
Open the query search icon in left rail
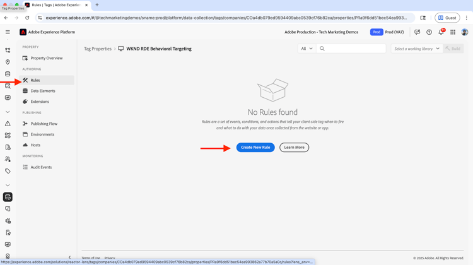(8, 86)
